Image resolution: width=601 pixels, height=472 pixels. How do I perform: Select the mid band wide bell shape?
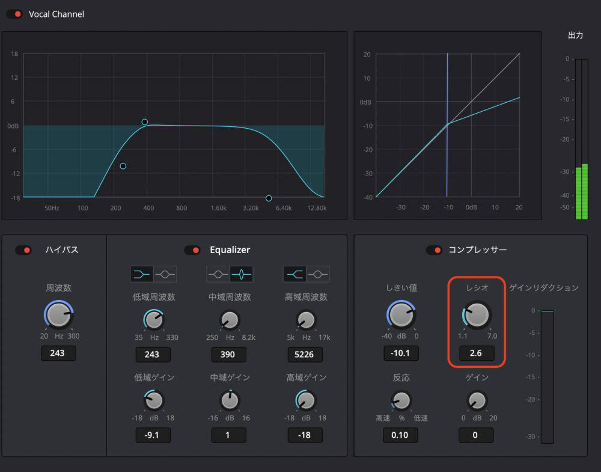pos(218,274)
